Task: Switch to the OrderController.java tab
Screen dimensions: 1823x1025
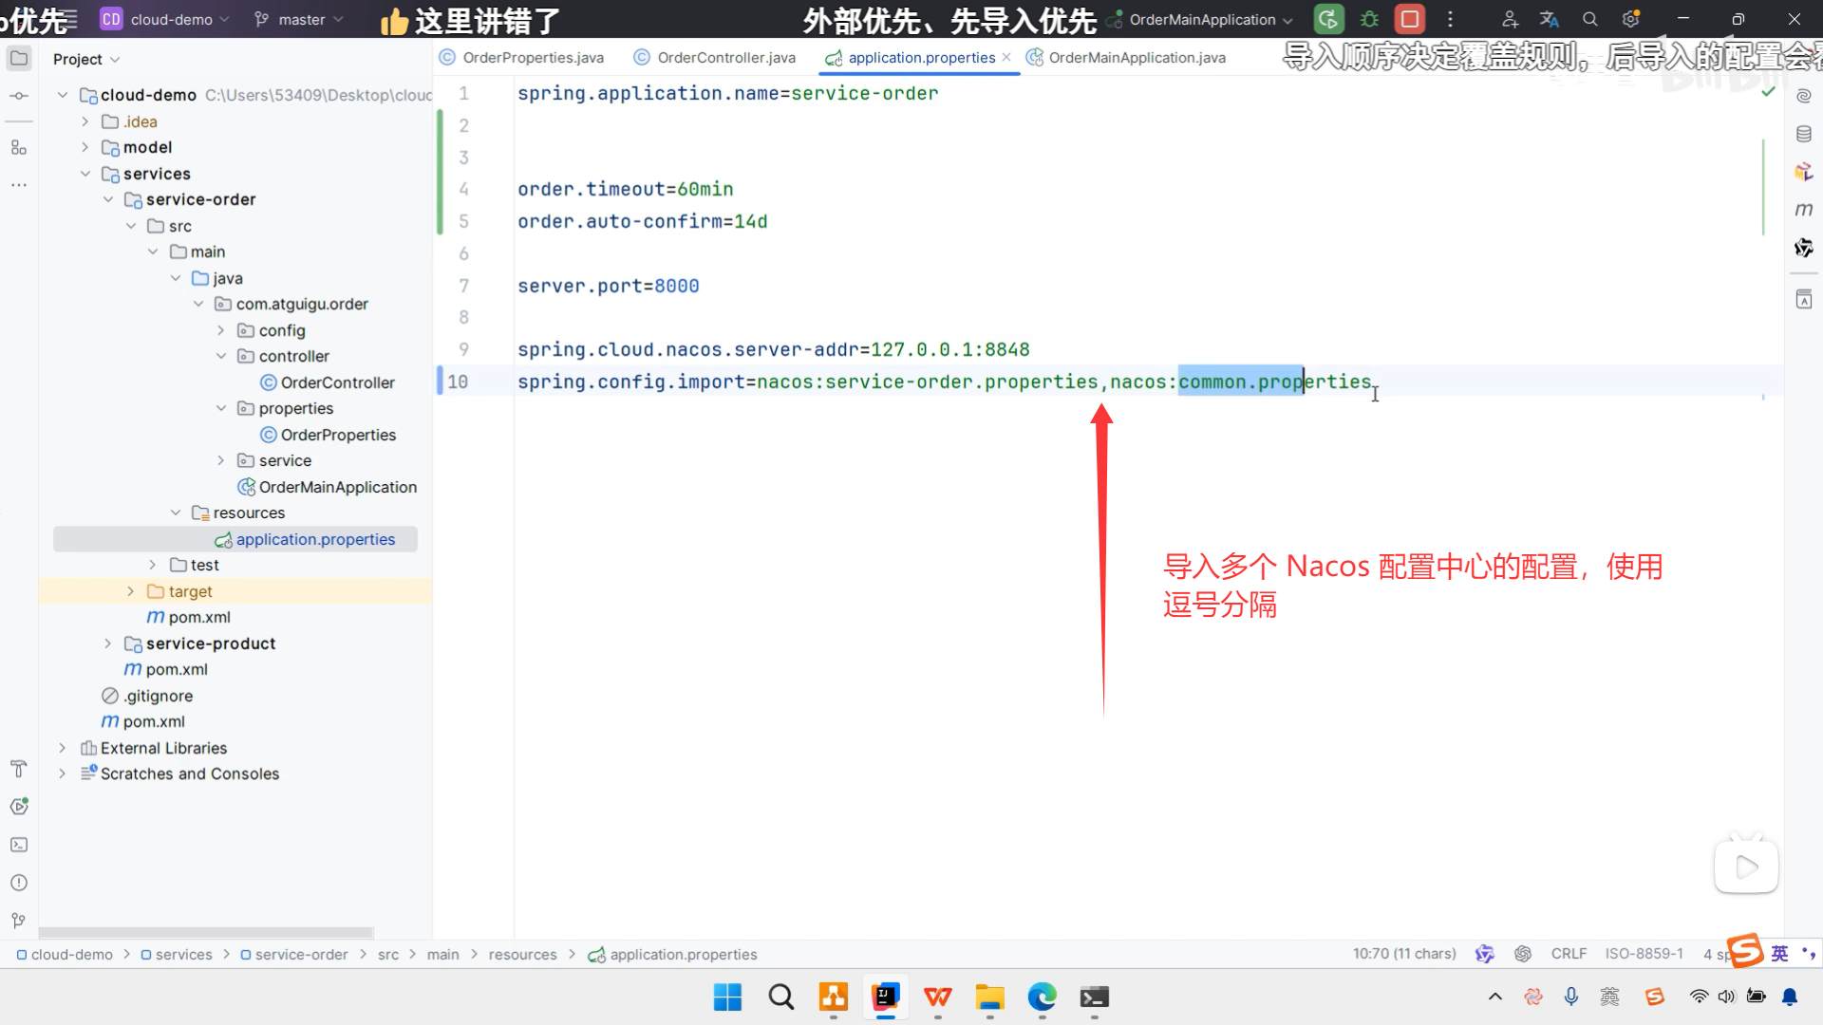Action: click(x=724, y=57)
